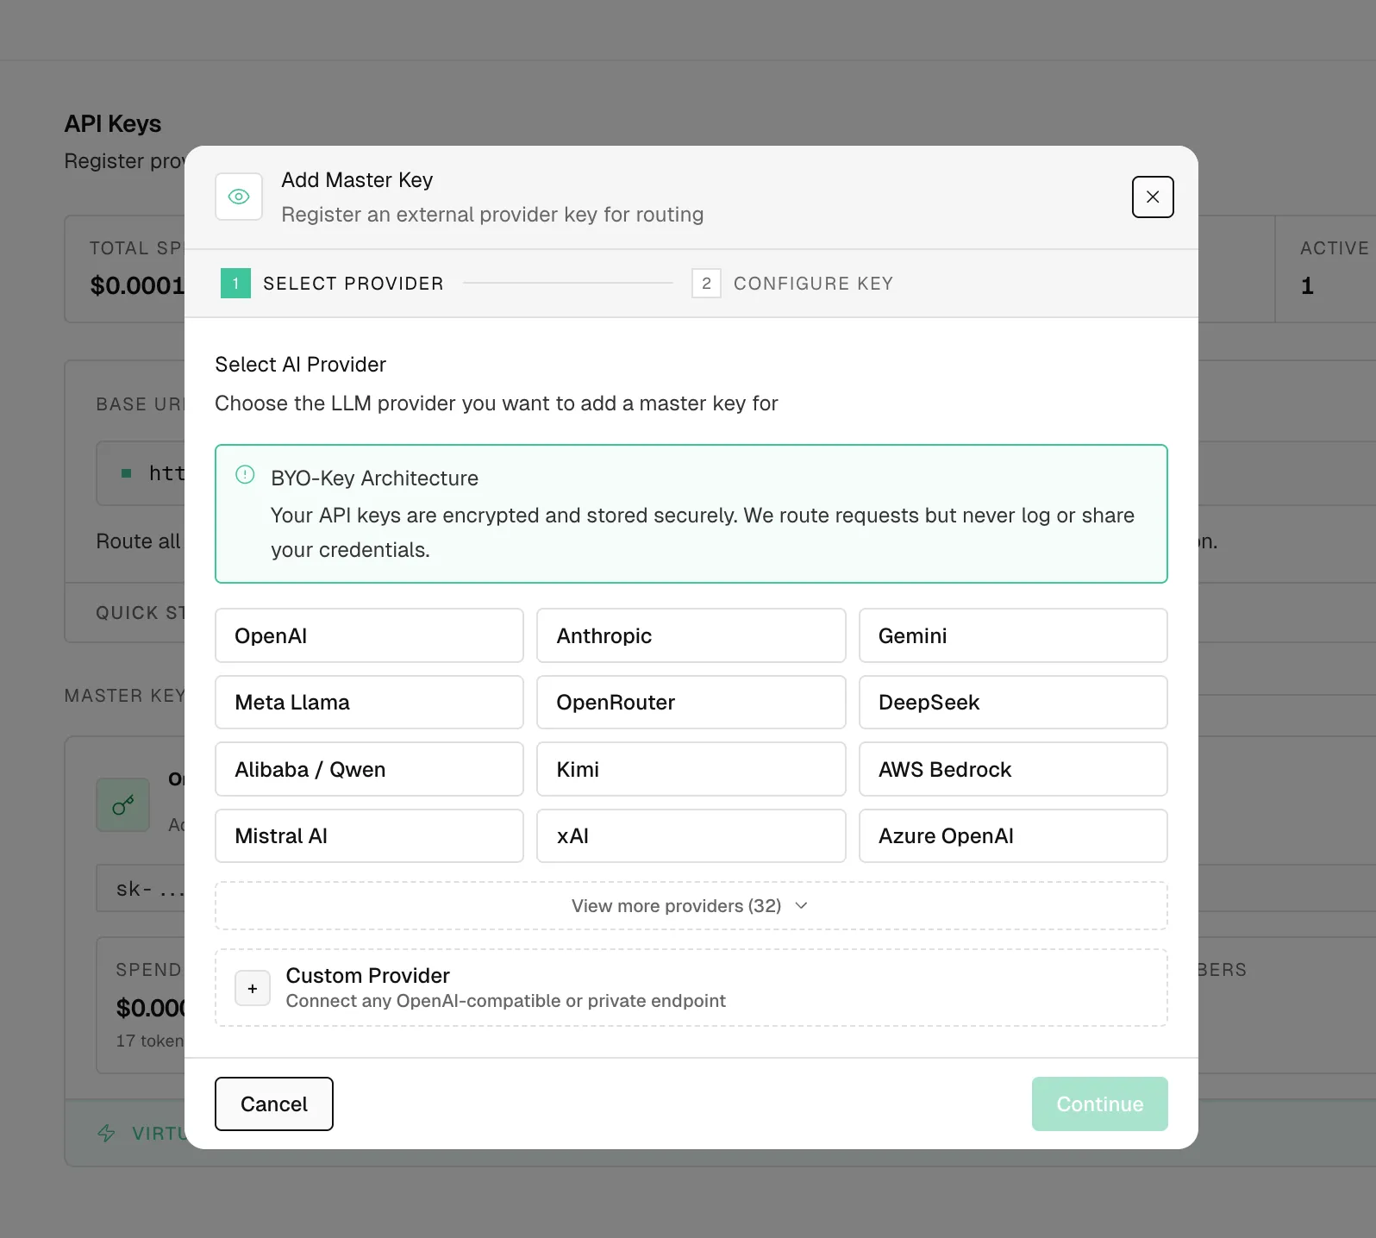Click the info icon in the BYO-Key Architecture notice
The height and width of the screenshot is (1238, 1376).
245,474
